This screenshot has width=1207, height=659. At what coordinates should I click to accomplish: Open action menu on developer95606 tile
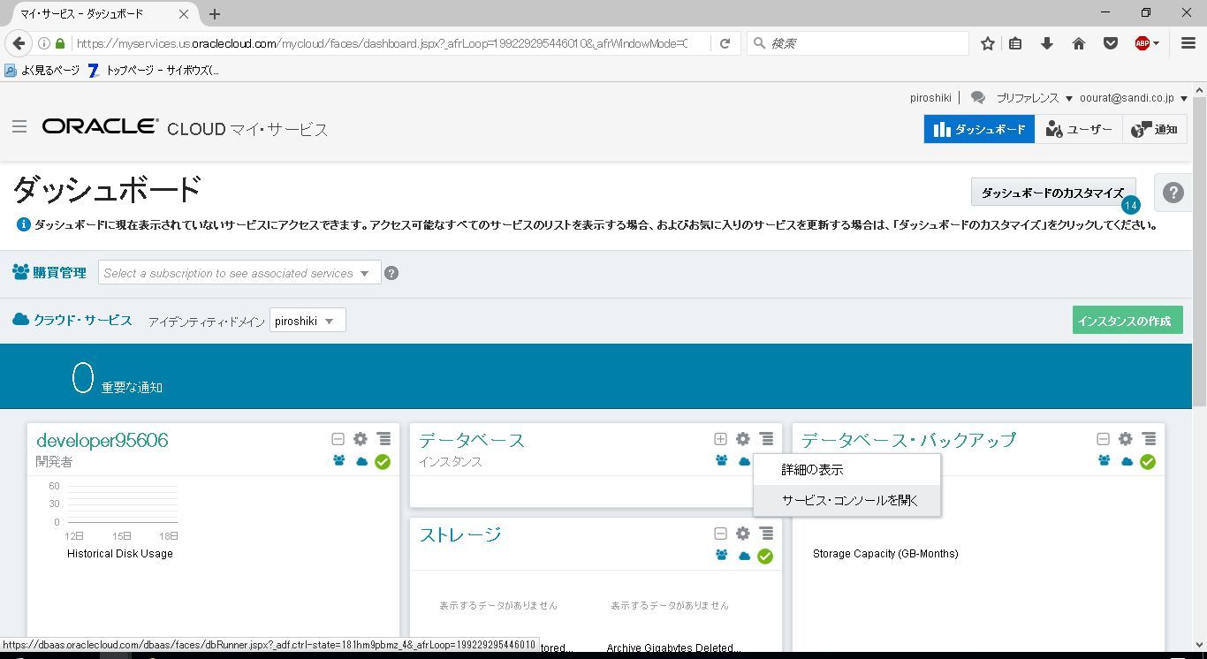(383, 439)
